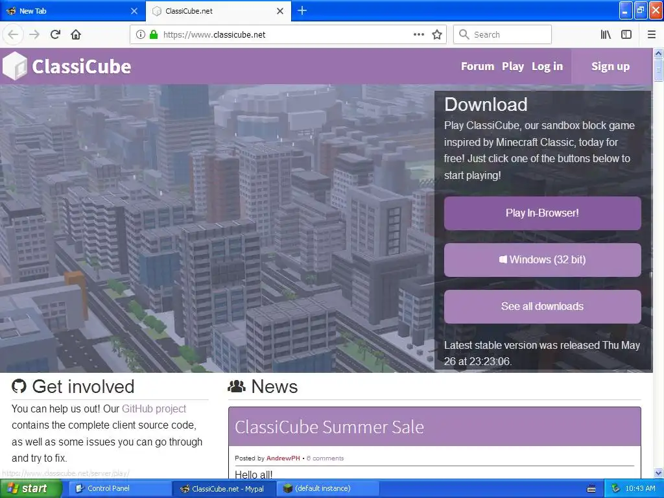The height and width of the screenshot is (498, 664).
Task: Open the GitHub project link
Action: 154,409
